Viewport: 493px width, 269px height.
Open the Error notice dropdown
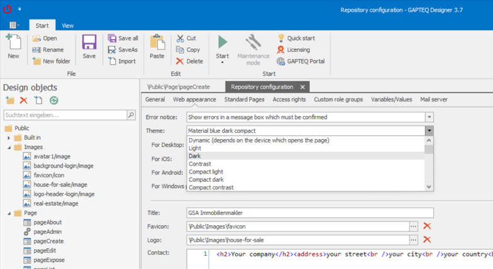click(429, 117)
